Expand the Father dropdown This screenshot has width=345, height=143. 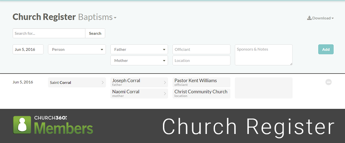(139, 50)
